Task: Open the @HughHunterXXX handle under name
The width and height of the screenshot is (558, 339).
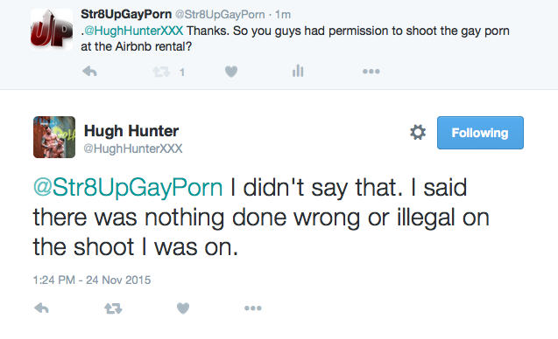Action: tap(133, 149)
